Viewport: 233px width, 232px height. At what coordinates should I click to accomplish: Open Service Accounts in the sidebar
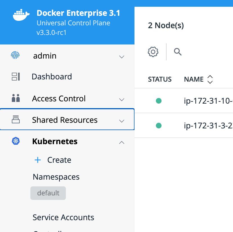pos(63,217)
